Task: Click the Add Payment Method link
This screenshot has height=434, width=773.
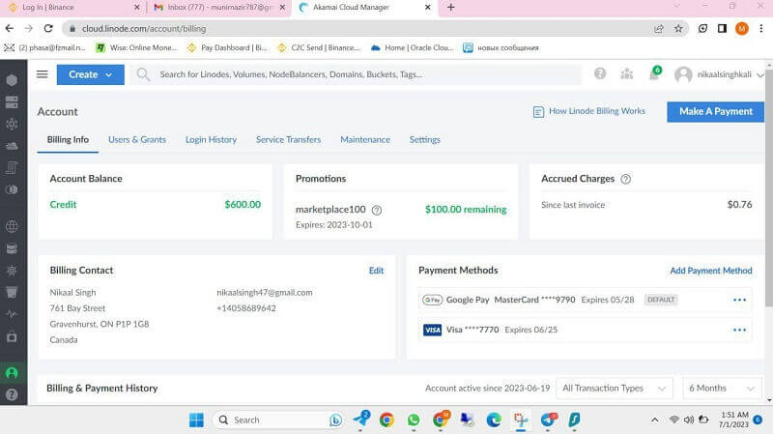Action: click(710, 271)
